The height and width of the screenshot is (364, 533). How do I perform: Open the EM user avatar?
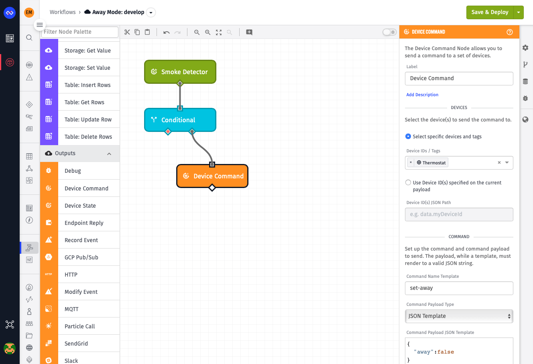(x=29, y=12)
